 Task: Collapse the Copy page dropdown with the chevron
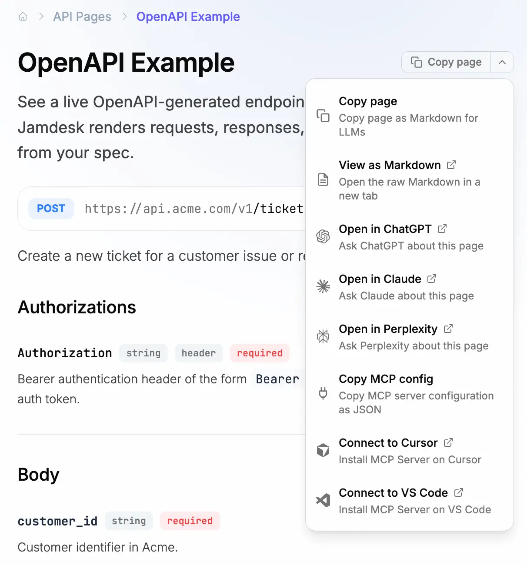pyautogui.click(x=502, y=62)
